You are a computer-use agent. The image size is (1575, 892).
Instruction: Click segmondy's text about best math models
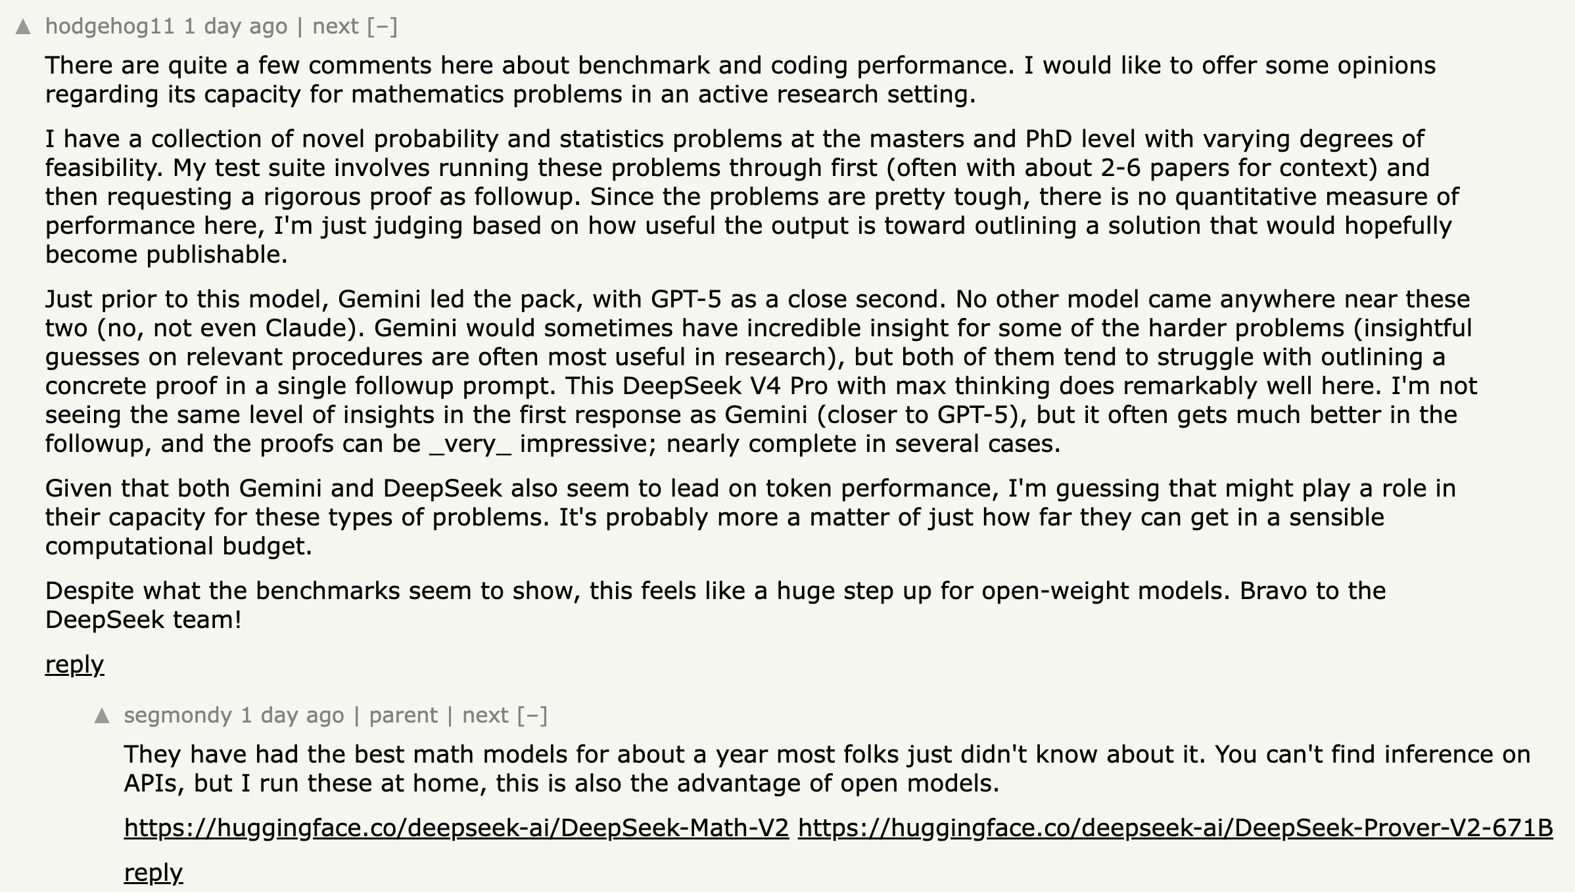coord(827,769)
